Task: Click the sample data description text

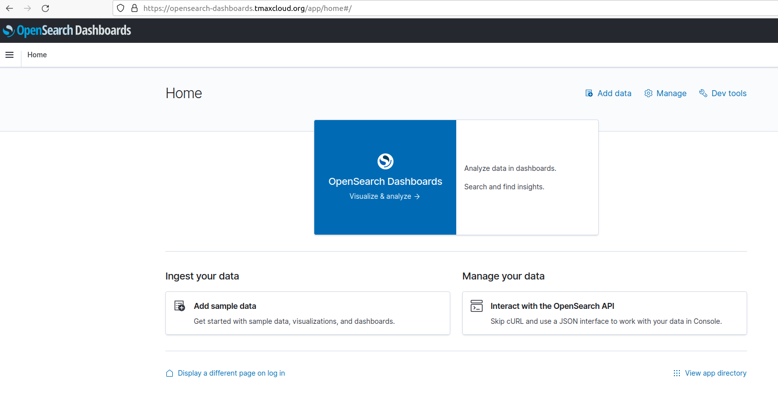Action: pyautogui.click(x=294, y=321)
